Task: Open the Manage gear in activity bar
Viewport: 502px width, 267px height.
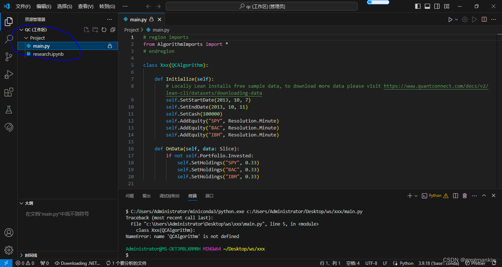Action: pos(9,250)
